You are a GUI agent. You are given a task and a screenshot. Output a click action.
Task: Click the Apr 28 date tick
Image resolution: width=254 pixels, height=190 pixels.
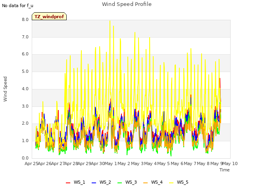[x=71, y=163]
